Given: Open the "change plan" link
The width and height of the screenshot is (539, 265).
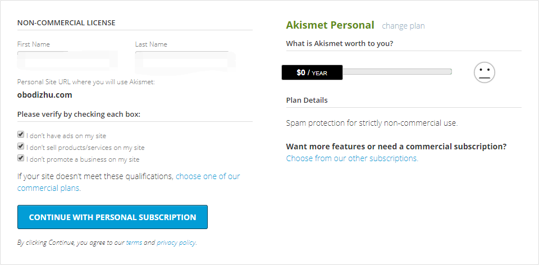Looking at the screenshot, I should [x=403, y=26].
